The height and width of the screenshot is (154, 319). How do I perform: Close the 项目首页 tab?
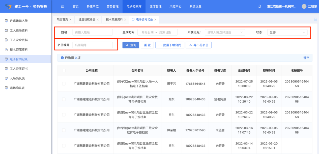click(70, 20)
